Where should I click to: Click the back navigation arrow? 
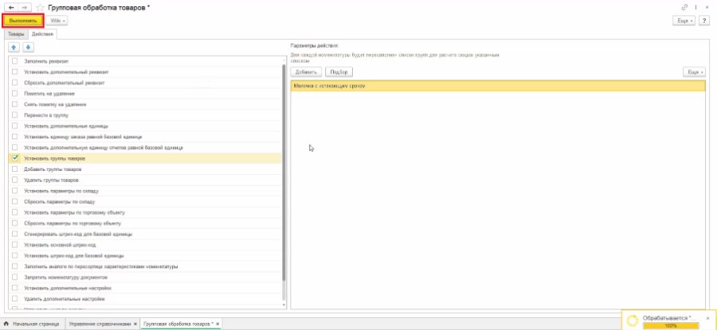[11, 8]
